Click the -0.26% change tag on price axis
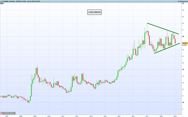The width and height of the screenshot is (188, 117). pos(184,45)
